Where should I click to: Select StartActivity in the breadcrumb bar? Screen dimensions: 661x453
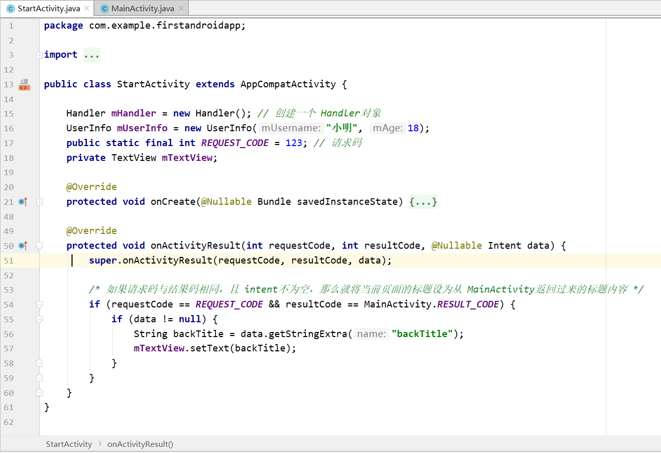[69, 444]
